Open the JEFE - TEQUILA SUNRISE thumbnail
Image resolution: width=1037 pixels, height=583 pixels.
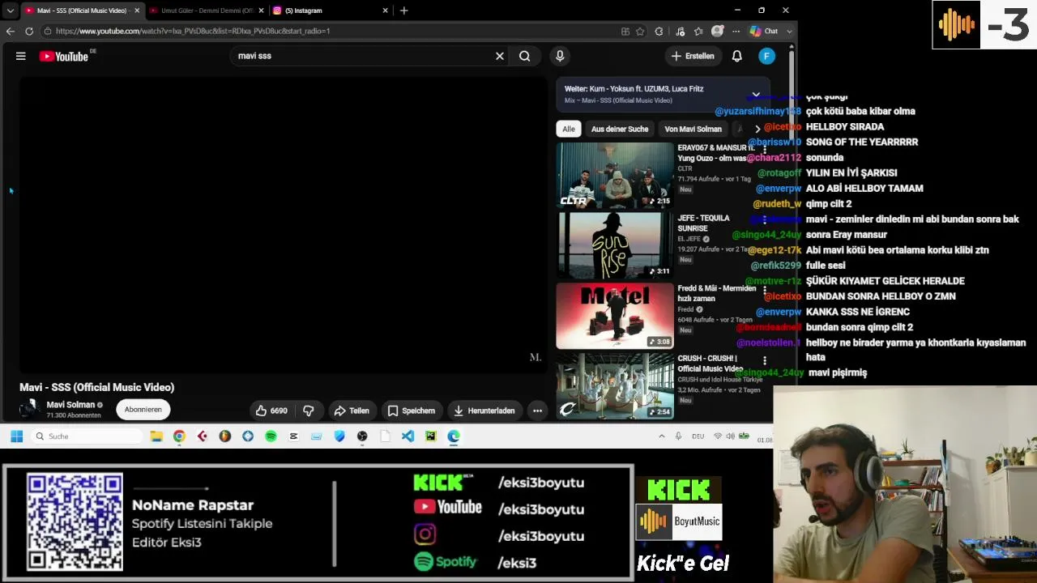(x=615, y=245)
